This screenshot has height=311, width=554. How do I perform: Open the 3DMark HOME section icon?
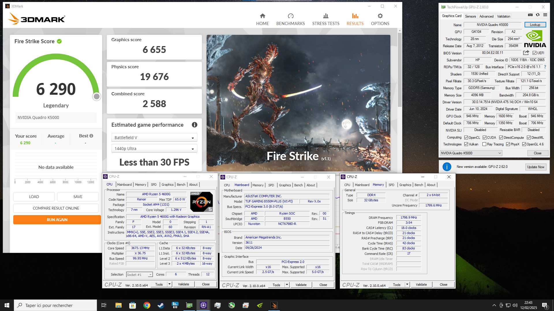pyautogui.click(x=262, y=16)
